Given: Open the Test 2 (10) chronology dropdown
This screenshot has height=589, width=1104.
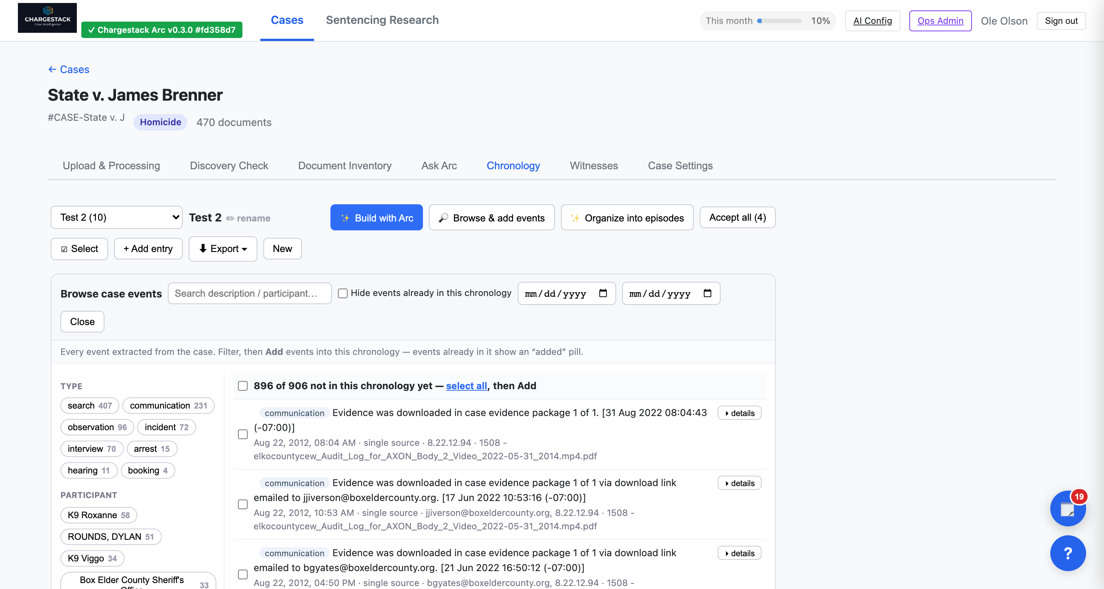Looking at the screenshot, I should 117,217.
